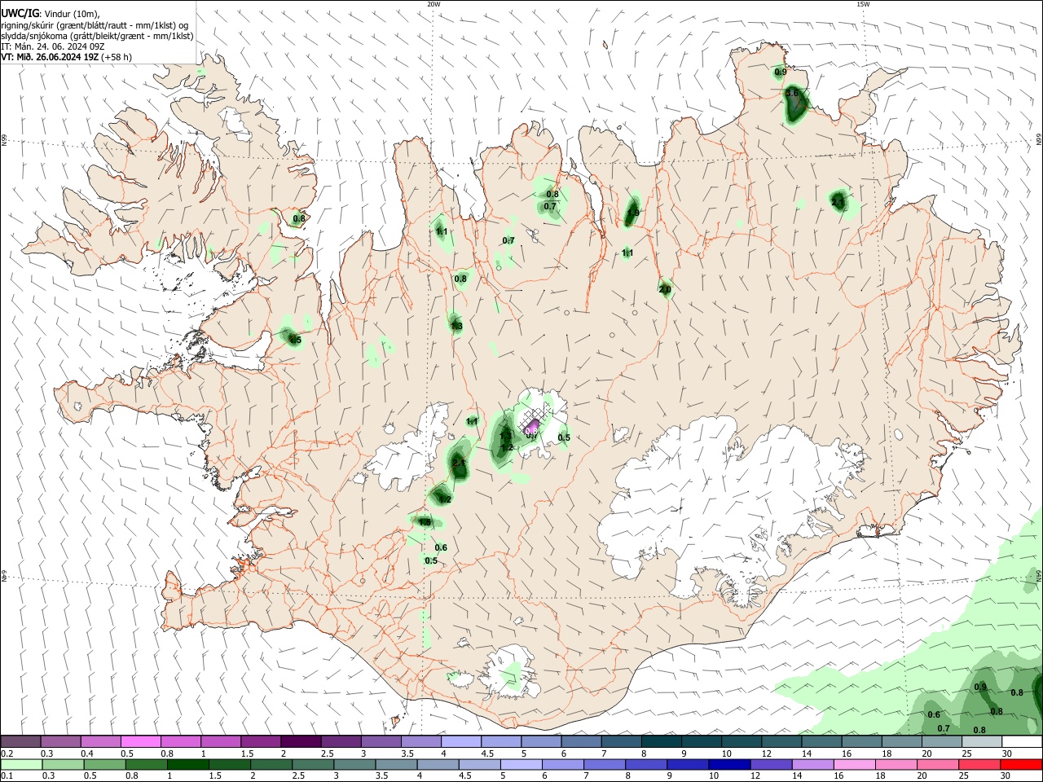1043x782 pixels.
Task: Click the deep blue 10 swatch in lower legend
Action: point(728,764)
